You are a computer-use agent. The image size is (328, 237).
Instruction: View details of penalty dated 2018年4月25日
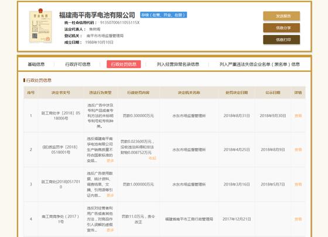coord(298,150)
